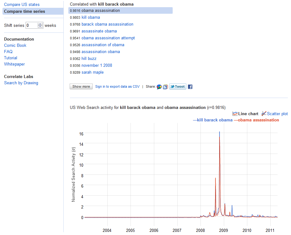Click the Line chart icon
Screen dimensions: 291x235
click(x=235, y=114)
